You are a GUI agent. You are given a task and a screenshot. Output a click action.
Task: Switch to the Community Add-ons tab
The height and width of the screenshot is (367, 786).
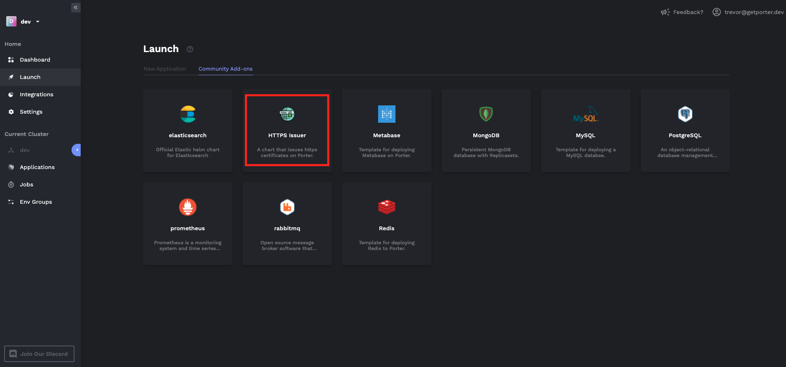pos(225,69)
